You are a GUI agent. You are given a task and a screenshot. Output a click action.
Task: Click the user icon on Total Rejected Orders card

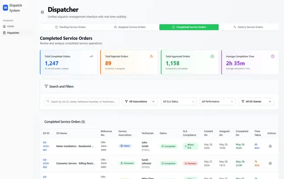click(152, 56)
